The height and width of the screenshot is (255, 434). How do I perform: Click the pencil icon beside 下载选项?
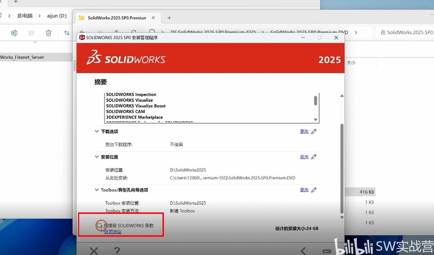click(313, 132)
